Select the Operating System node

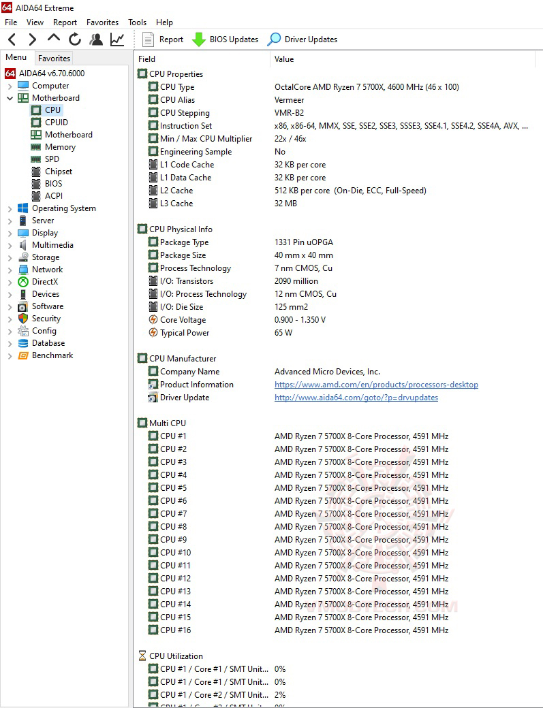point(57,208)
